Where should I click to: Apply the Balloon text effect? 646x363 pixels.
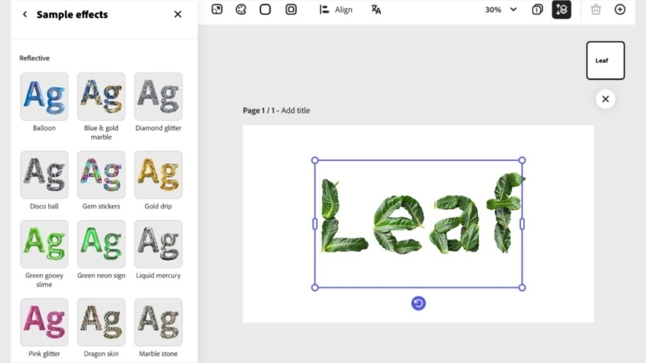[44, 96]
